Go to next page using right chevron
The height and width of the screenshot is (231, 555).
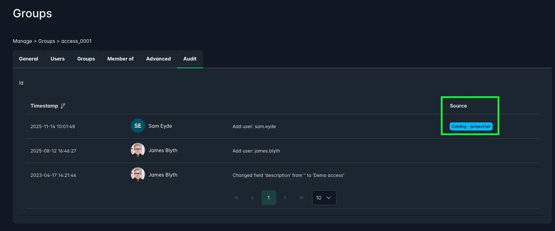click(285, 198)
